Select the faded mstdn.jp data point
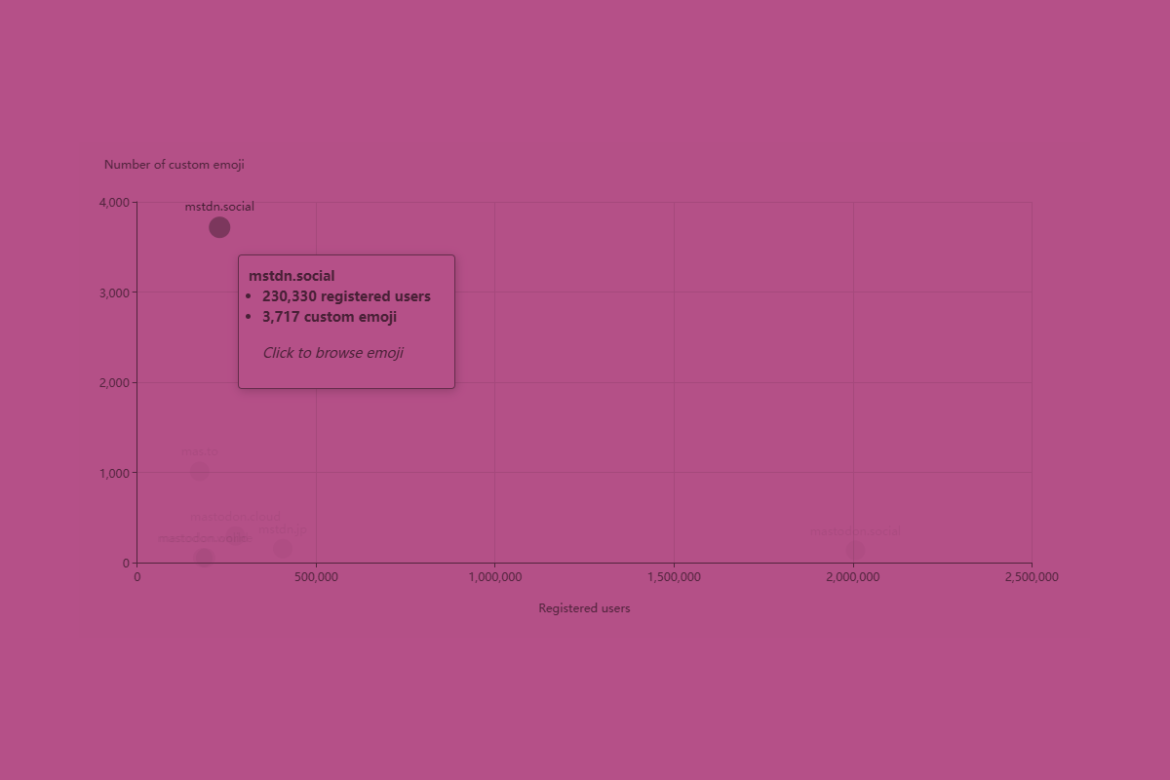The height and width of the screenshot is (780, 1170). pyautogui.click(x=283, y=549)
